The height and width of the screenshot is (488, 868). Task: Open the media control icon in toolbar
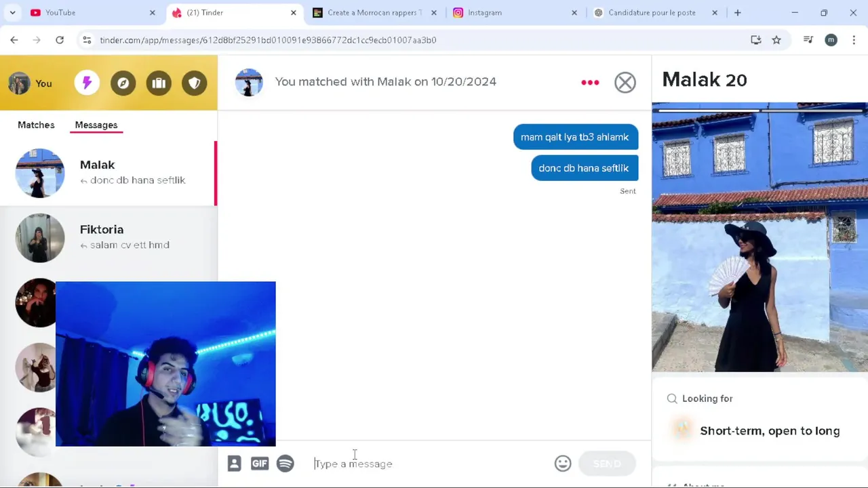coord(808,40)
